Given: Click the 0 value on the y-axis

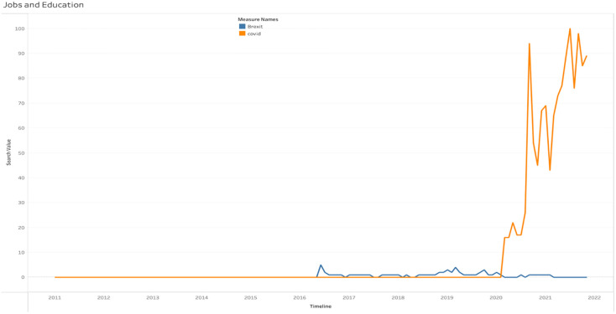Looking at the screenshot, I should coord(23,277).
